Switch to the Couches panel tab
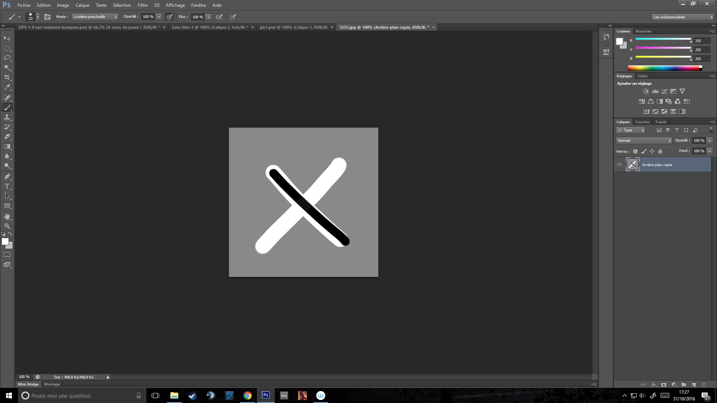 pyautogui.click(x=642, y=122)
